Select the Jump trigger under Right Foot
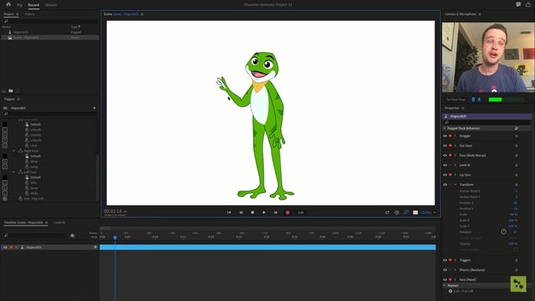This screenshot has width=535, height=301. pyautogui.click(x=34, y=167)
